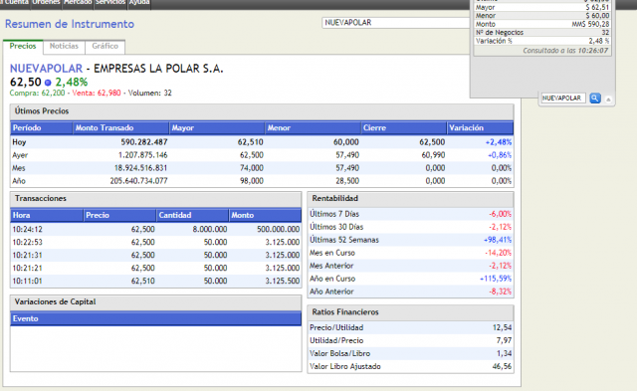Viewport: 637px width, 391px height.
Task: Click Valor Bolsa/Libro ratio 1,34
Action: [505, 353]
